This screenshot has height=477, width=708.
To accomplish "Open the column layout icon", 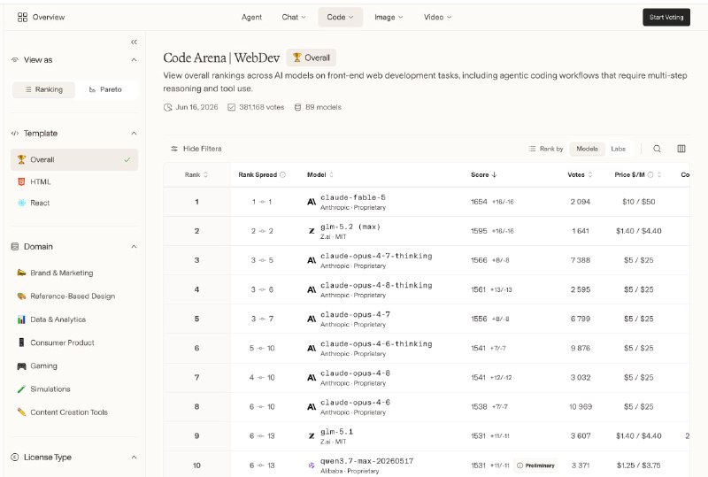I will pyautogui.click(x=681, y=149).
